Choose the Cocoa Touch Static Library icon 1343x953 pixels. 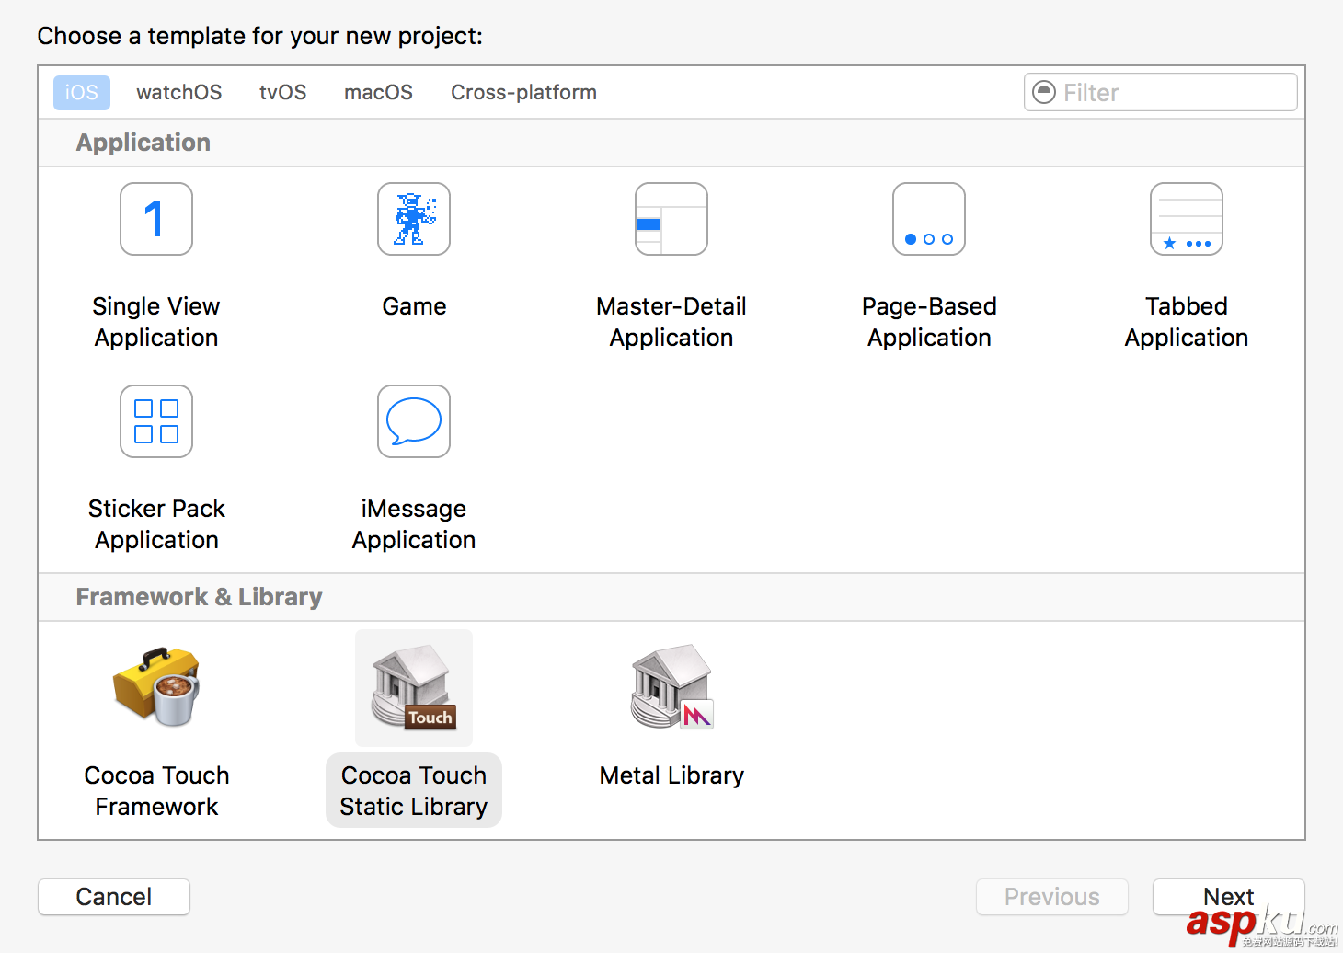tap(414, 688)
